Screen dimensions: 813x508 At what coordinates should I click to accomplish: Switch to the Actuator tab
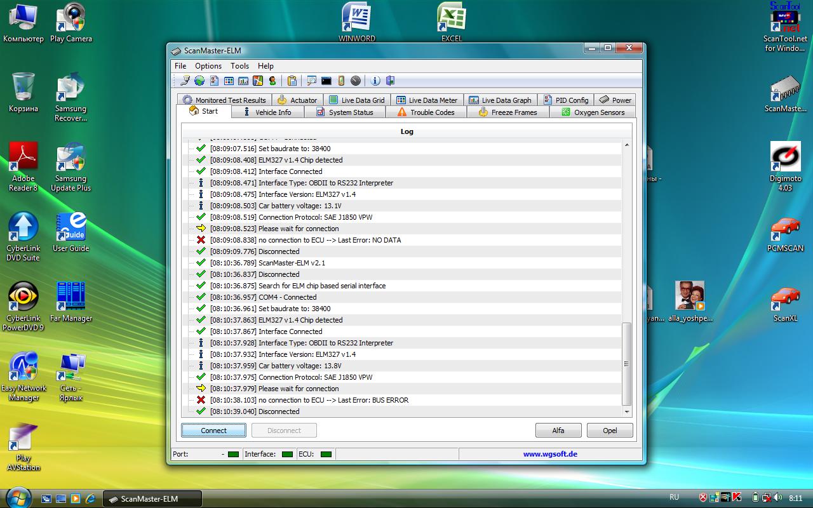point(297,100)
